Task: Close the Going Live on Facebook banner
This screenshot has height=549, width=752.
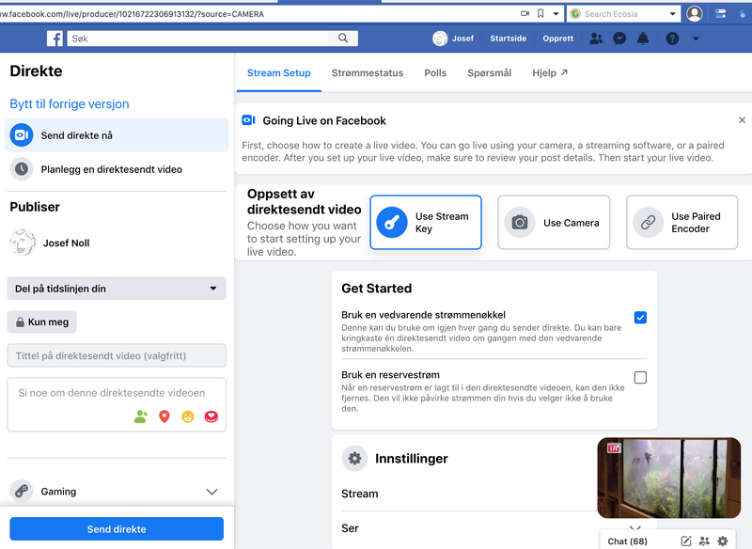Action: coord(742,120)
